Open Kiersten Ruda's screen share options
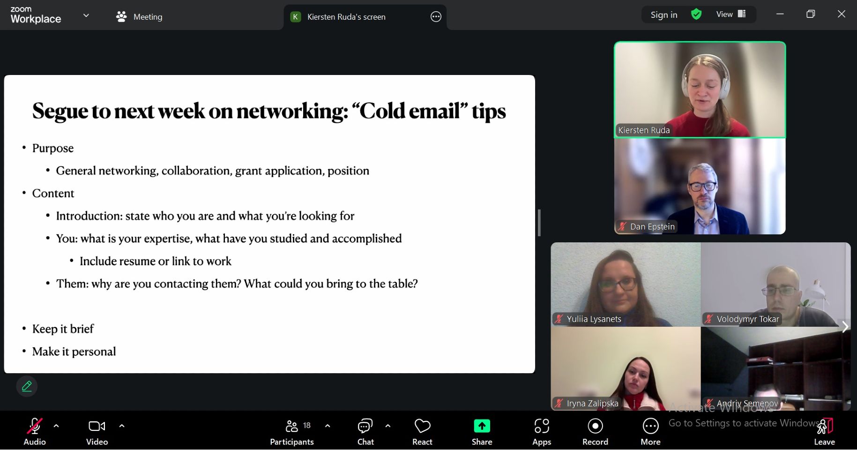The width and height of the screenshot is (857, 450). coord(436,17)
